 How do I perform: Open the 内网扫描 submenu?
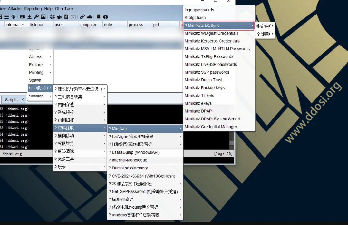click(x=80, y=120)
